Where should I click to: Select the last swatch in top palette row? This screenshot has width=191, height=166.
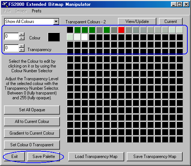point(180,30)
